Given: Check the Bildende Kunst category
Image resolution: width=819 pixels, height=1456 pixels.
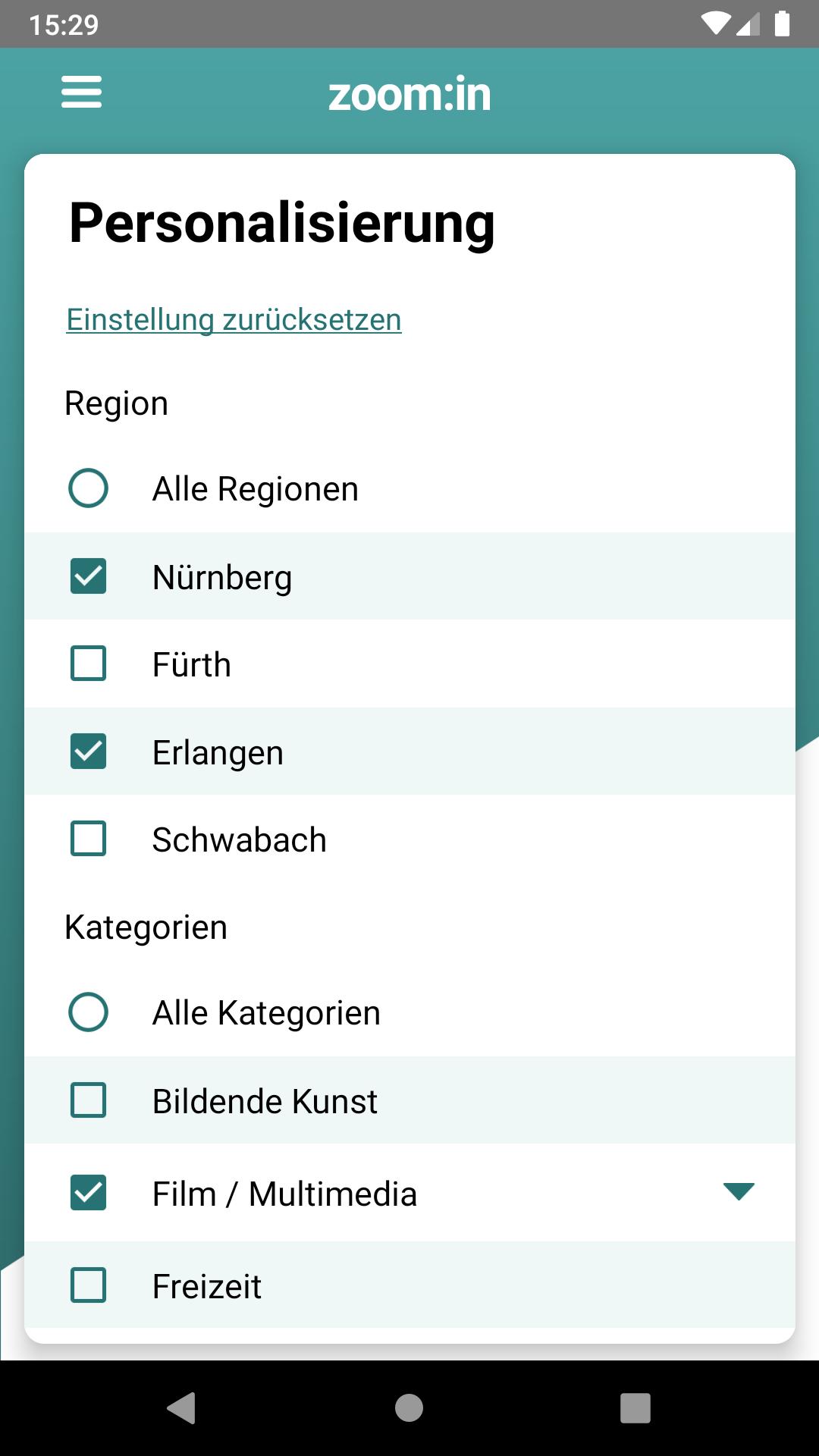Looking at the screenshot, I should pos(88,1100).
